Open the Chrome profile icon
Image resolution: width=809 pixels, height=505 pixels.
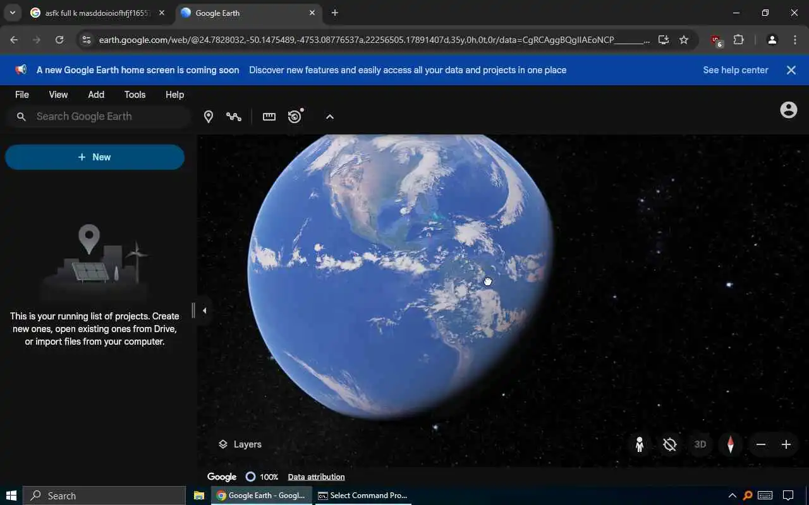pos(772,40)
